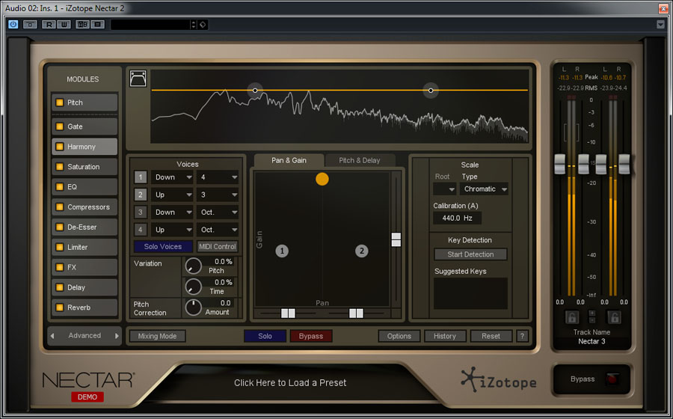The width and height of the screenshot is (673, 419).
Task: Open the Scale Root dropdown
Action: pyautogui.click(x=444, y=189)
